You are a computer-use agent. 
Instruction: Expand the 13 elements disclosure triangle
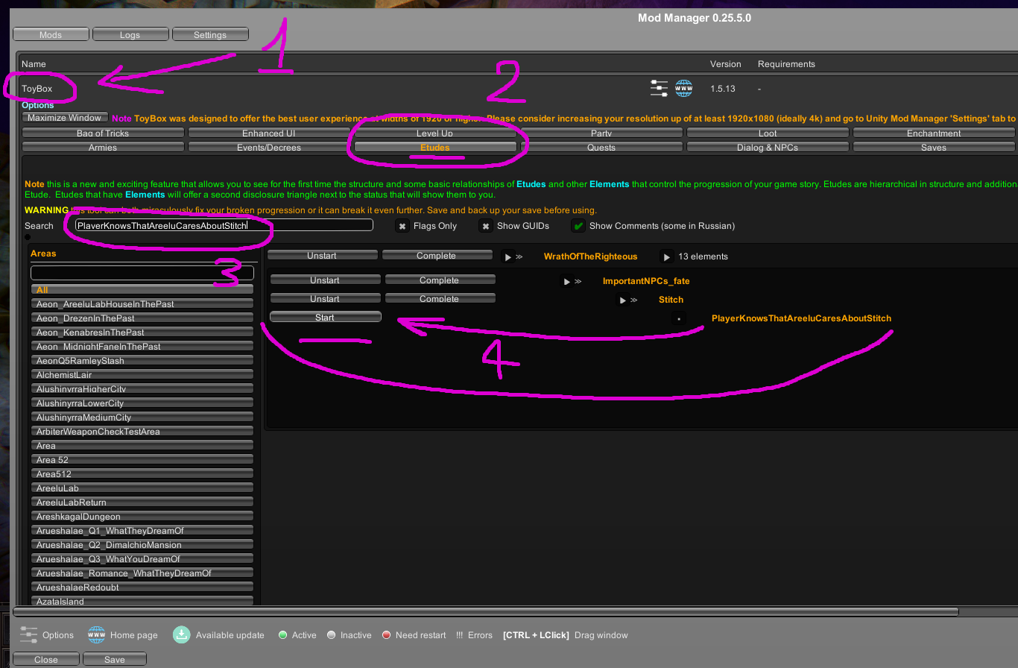point(667,256)
